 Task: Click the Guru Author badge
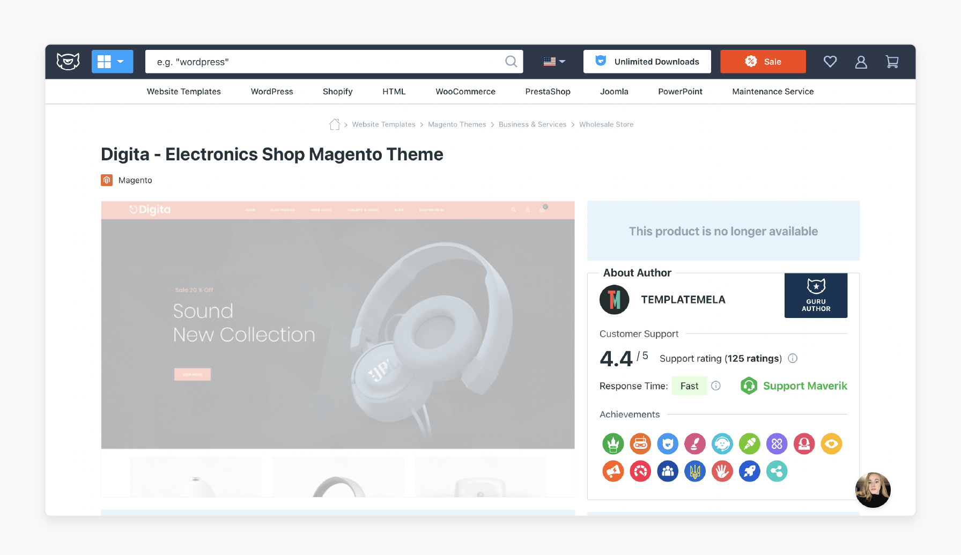(816, 295)
